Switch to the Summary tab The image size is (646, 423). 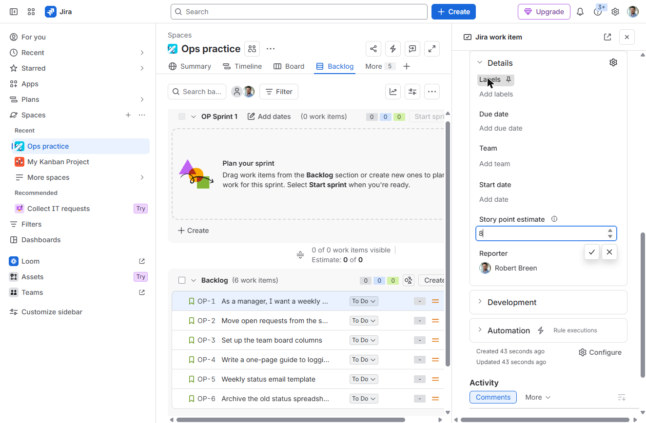pyautogui.click(x=190, y=66)
